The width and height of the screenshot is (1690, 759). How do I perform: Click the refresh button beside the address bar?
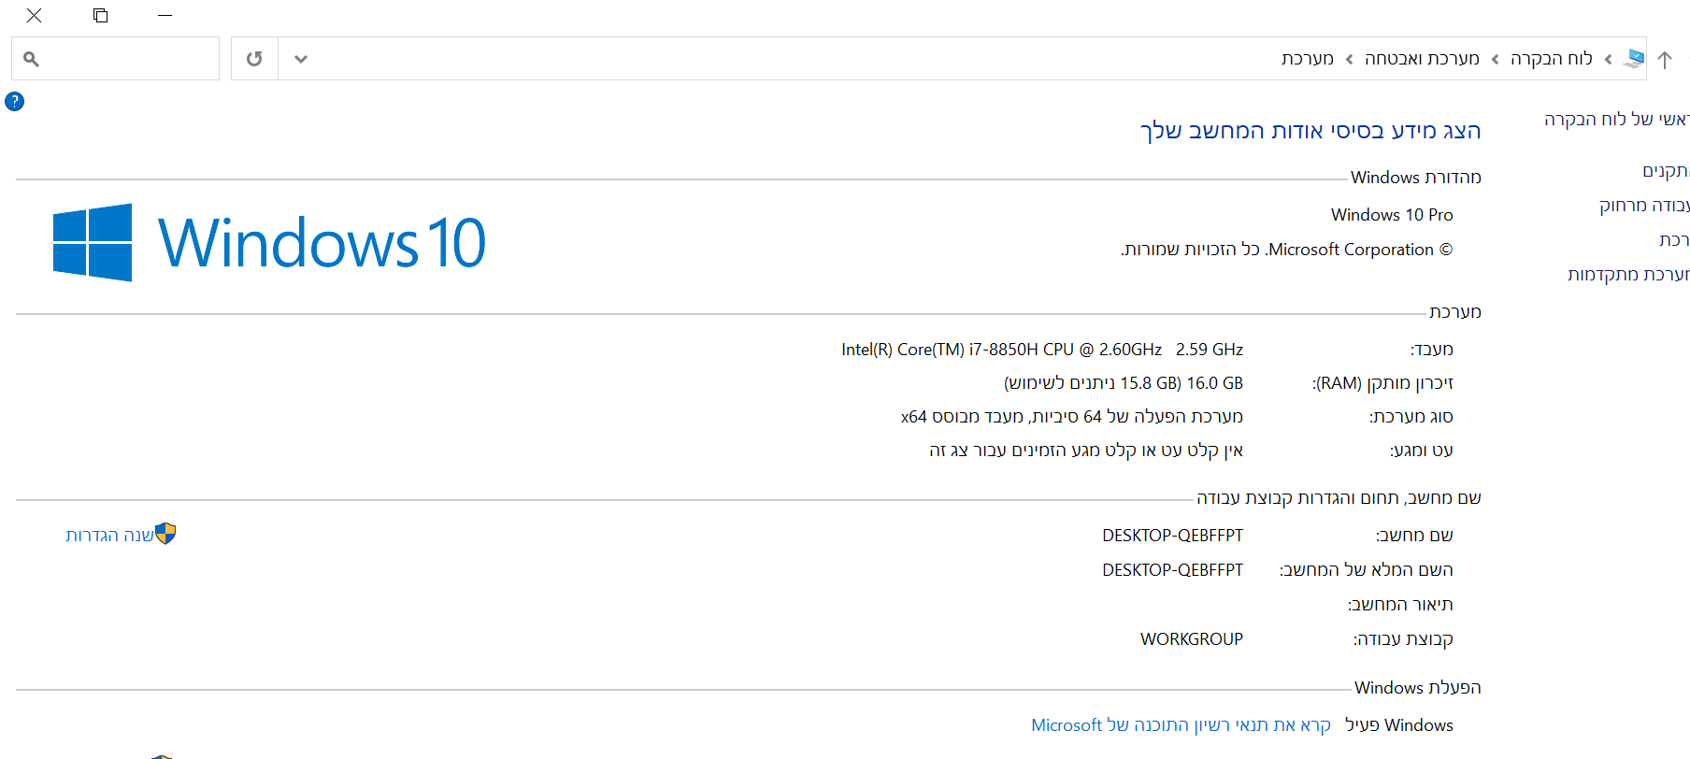coord(254,59)
